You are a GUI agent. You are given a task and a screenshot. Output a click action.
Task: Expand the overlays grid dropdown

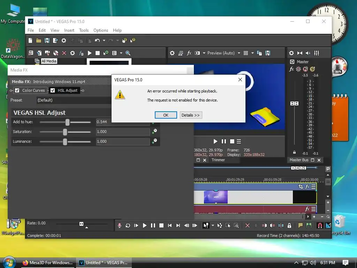252,53
